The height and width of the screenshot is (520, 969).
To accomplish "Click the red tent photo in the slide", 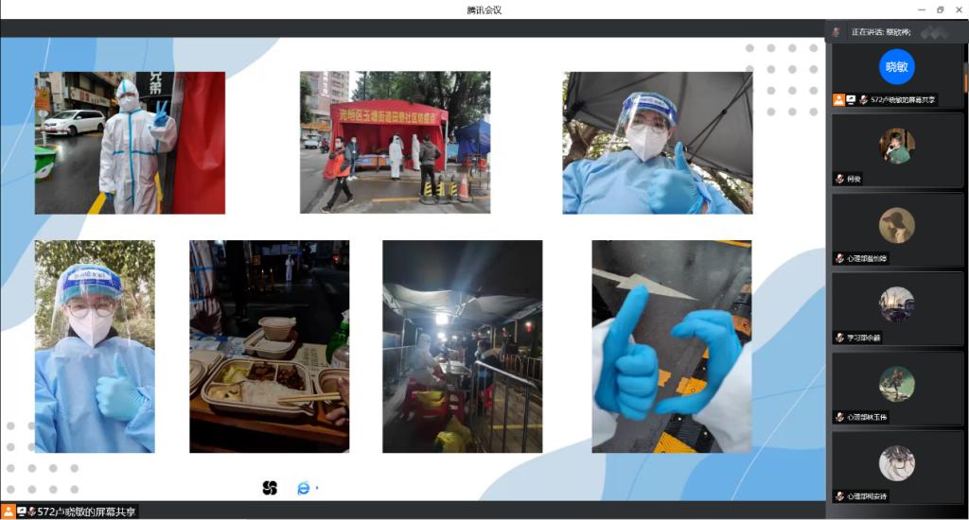I will (395, 142).
